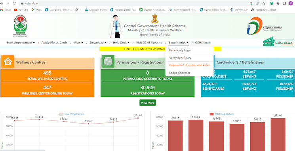Open Empanelled Hospitals and Rates

point(189,65)
